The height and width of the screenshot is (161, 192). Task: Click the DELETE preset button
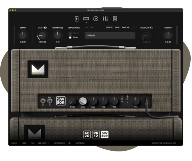[109, 27]
